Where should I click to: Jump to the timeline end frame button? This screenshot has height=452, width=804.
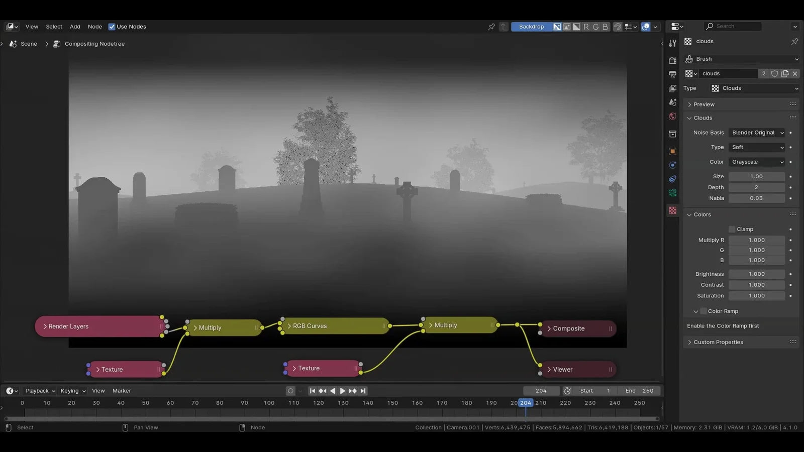(363, 391)
